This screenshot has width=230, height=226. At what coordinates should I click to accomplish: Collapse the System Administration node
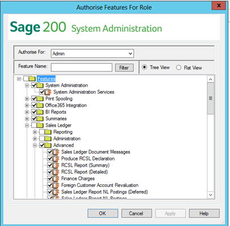point(27,85)
